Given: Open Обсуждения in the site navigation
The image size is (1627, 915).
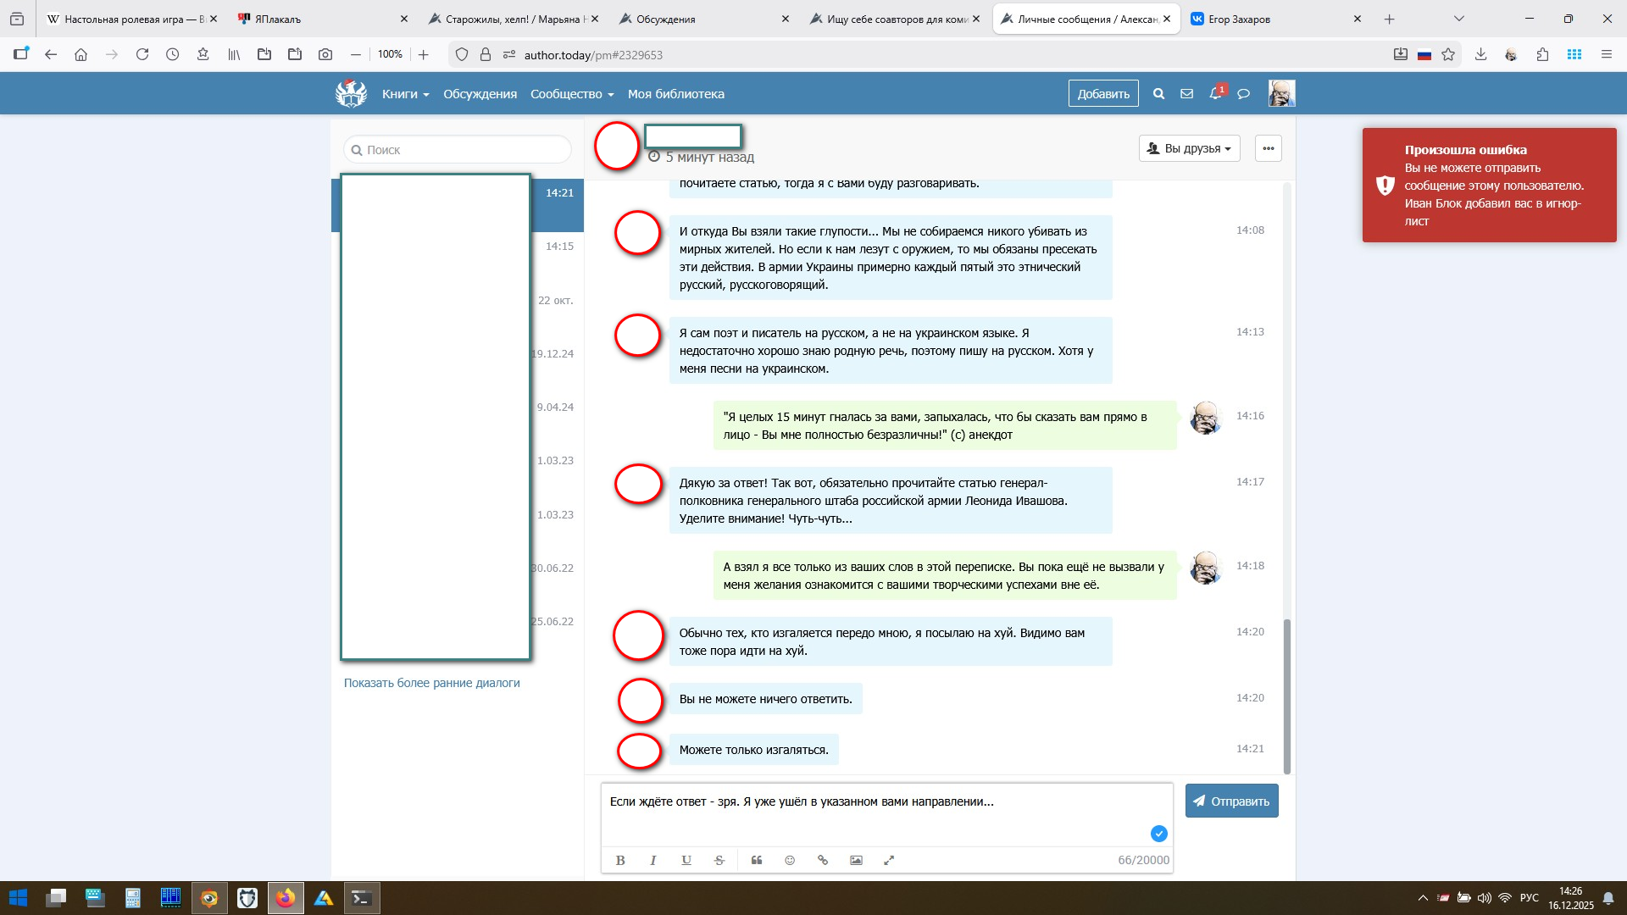Looking at the screenshot, I should (x=480, y=94).
